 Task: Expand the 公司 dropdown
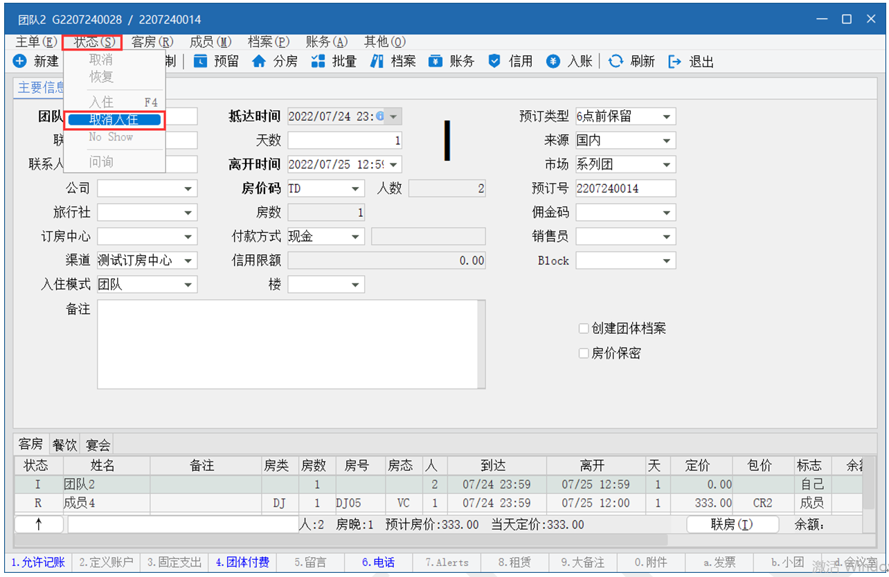(188, 188)
